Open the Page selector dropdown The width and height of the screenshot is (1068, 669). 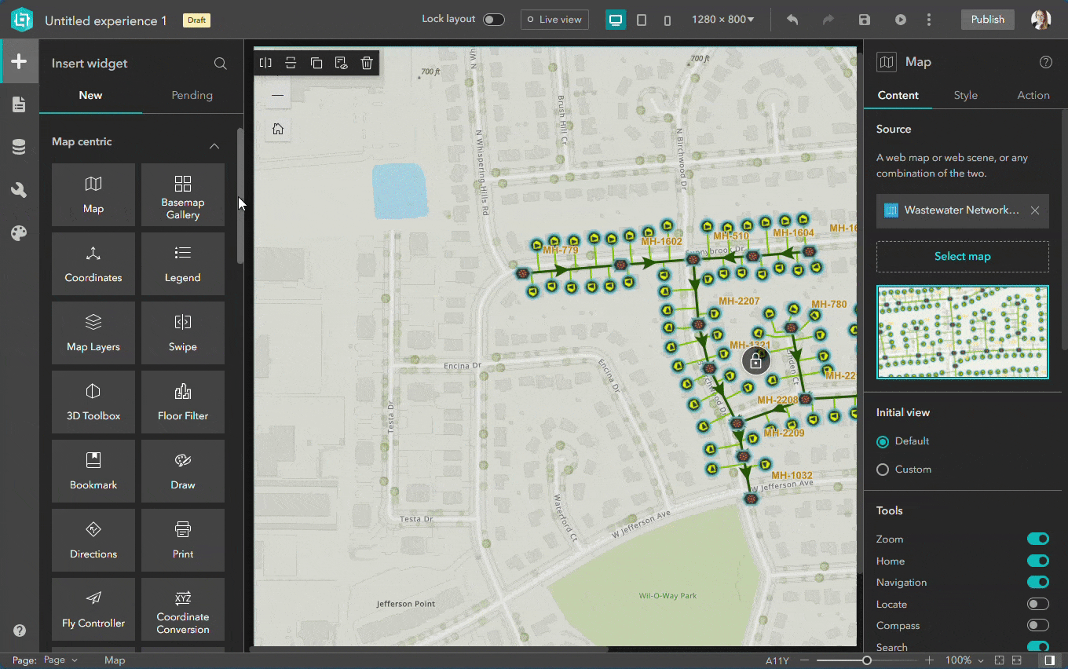click(x=60, y=660)
